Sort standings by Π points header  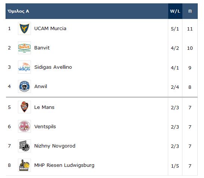click(x=190, y=11)
